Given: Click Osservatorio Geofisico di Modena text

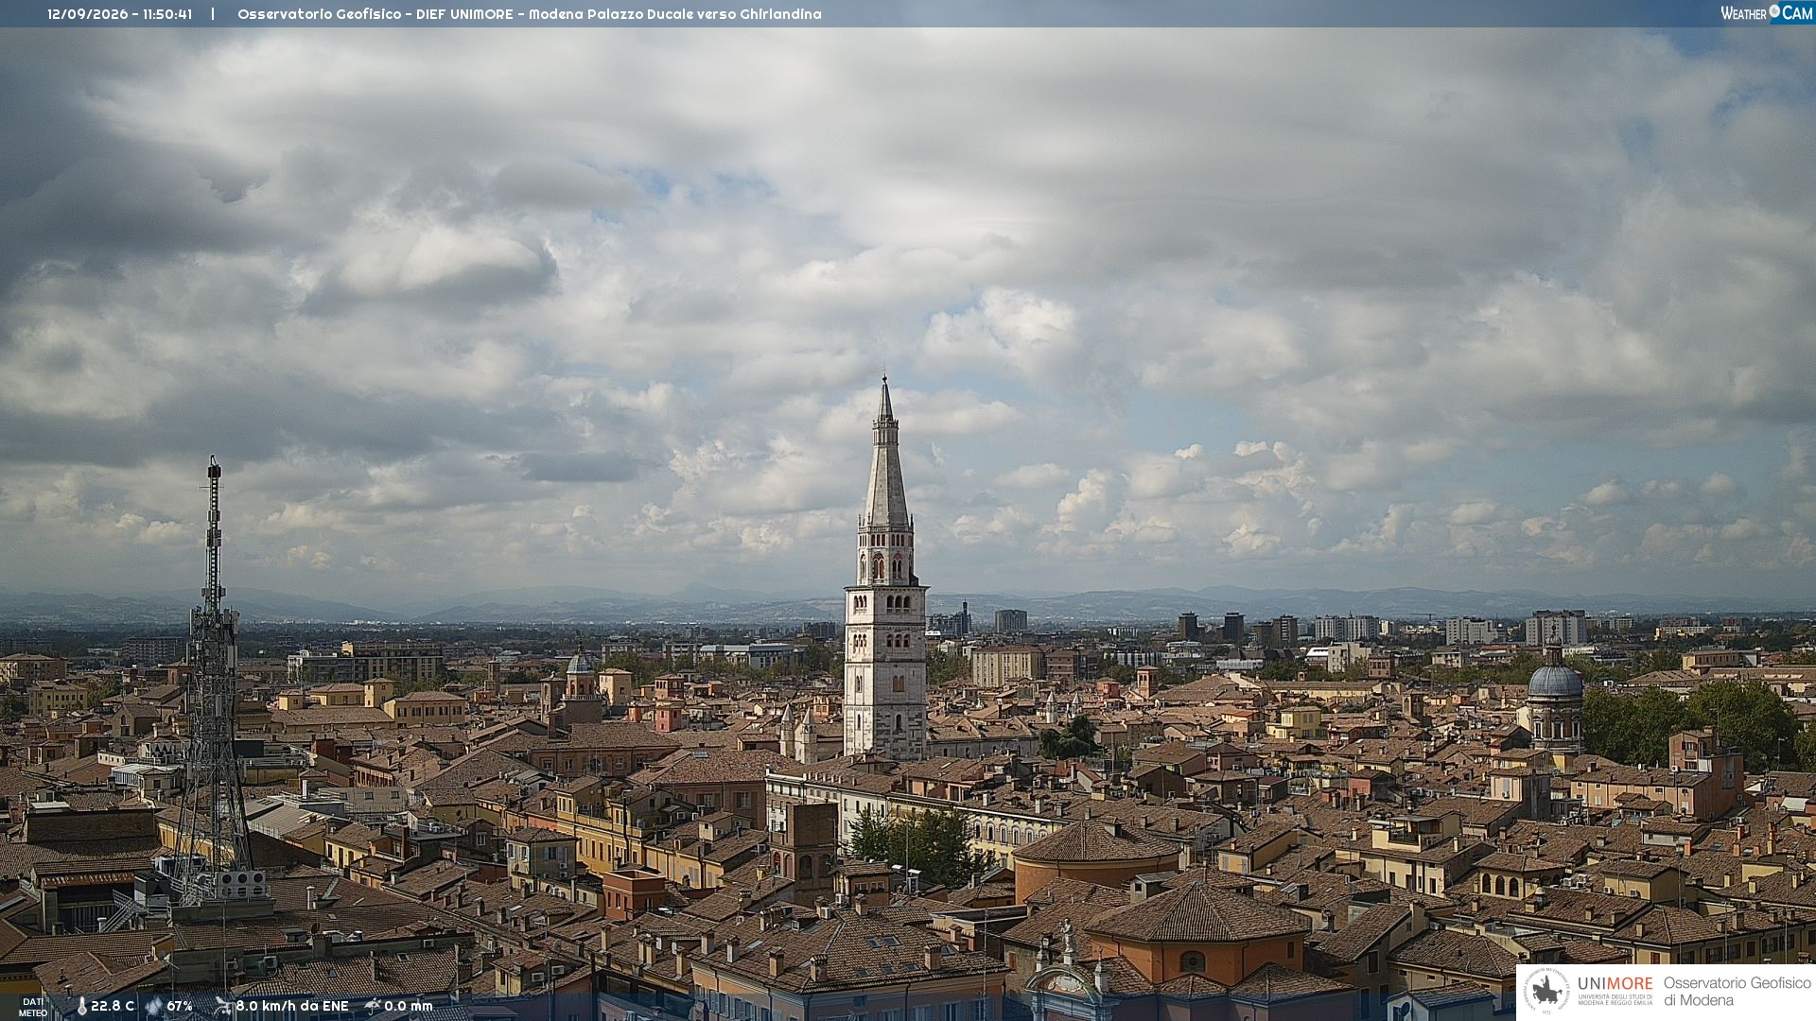Looking at the screenshot, I should click(1737, 992).
